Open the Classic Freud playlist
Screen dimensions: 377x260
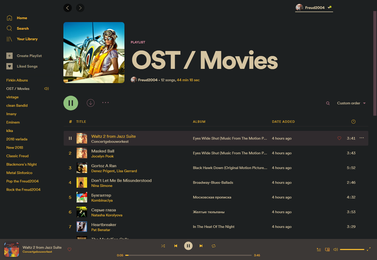tap(17, 156)
